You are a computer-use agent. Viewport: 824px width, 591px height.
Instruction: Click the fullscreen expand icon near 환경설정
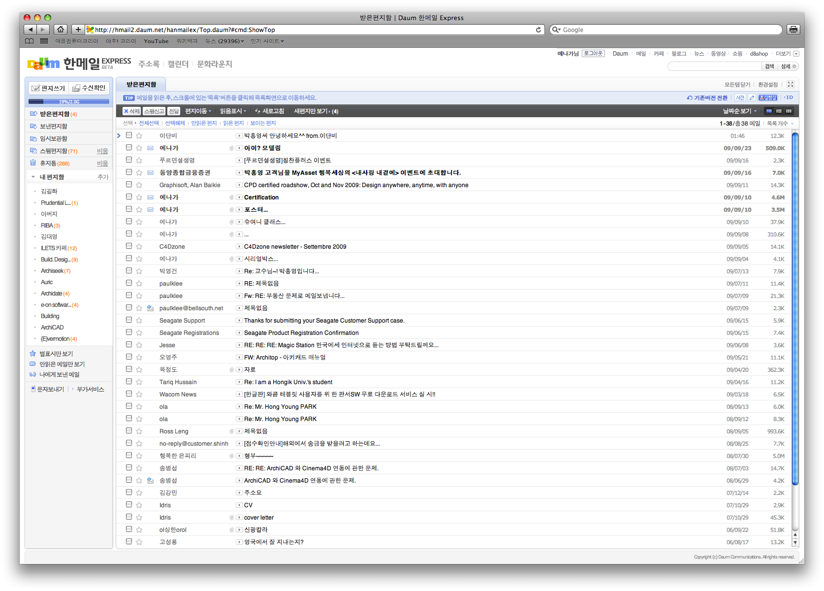791,84
